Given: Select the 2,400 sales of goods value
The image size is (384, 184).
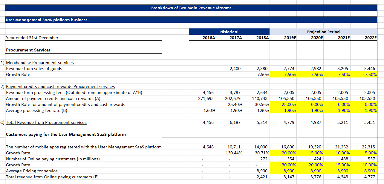Looking at the screenshot, I should click(x=235, y=69).
